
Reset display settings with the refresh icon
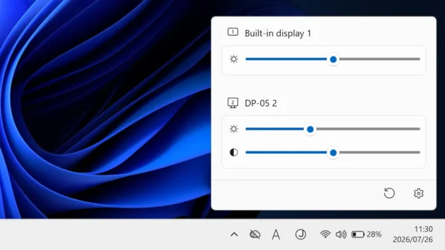pos(389,193)
